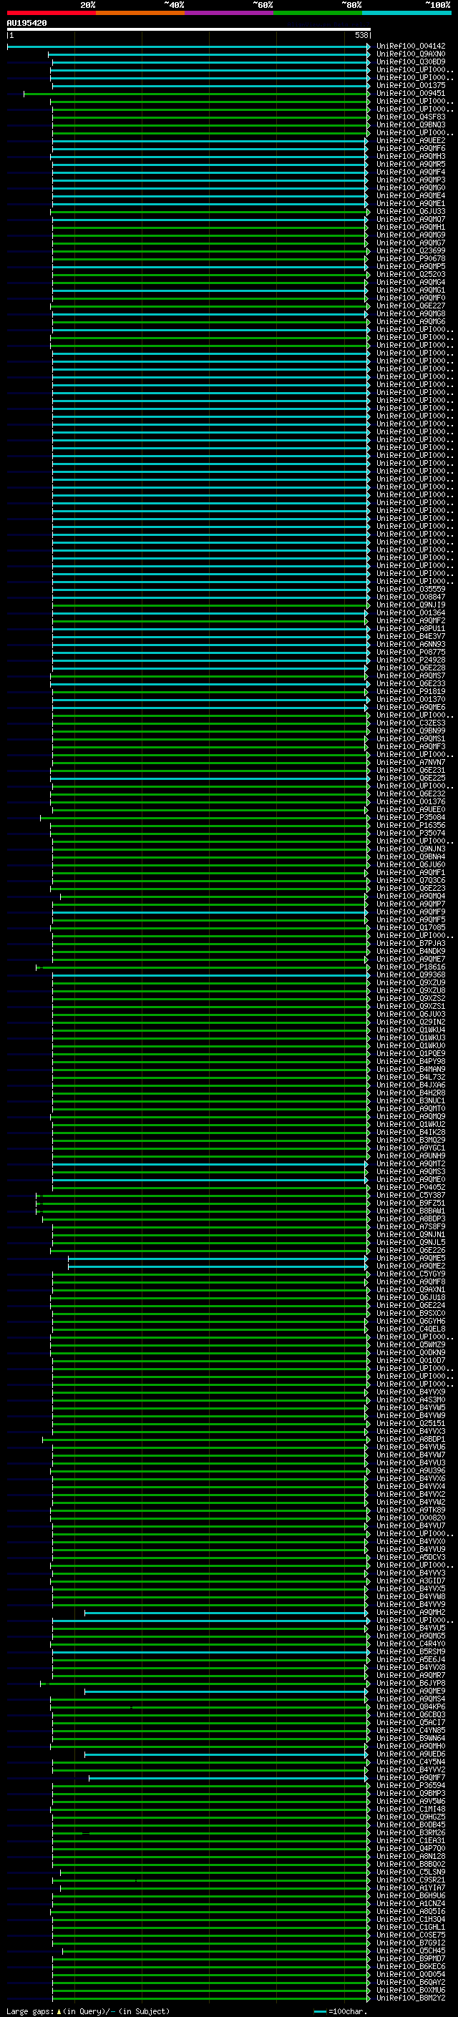Click hit label UniRef100_A8BDP1
The height and width of the screenshot is (2017, 458).
[411, 1439]
